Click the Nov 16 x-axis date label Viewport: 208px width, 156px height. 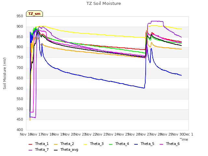(x=25, y=134)
